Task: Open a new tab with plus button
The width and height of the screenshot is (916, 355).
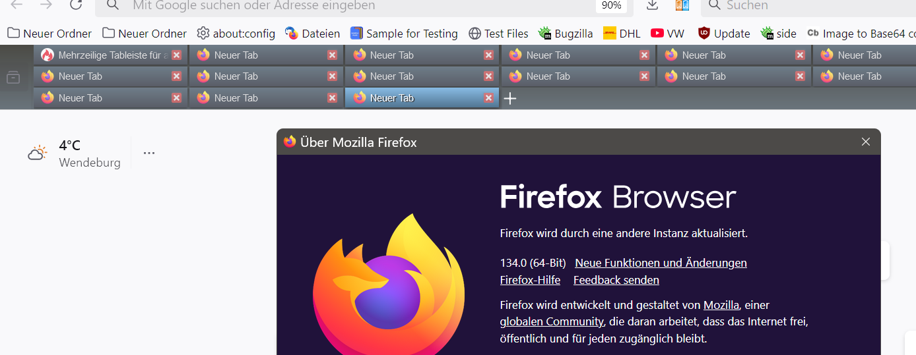Action: click(x=510, y=99)
